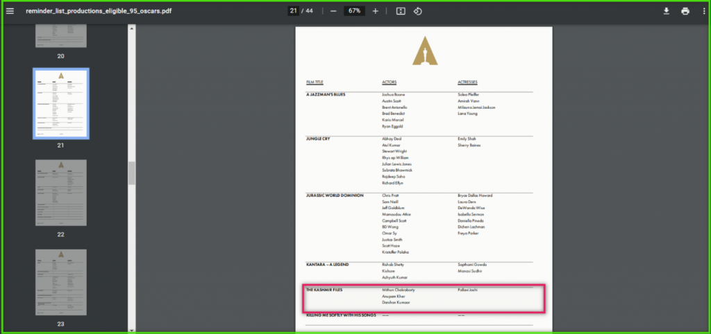The height and width of the screenshot is (334, 711).
Task: Click the thumbnail sidebar scroll down arrow
Action: (131, 330)
